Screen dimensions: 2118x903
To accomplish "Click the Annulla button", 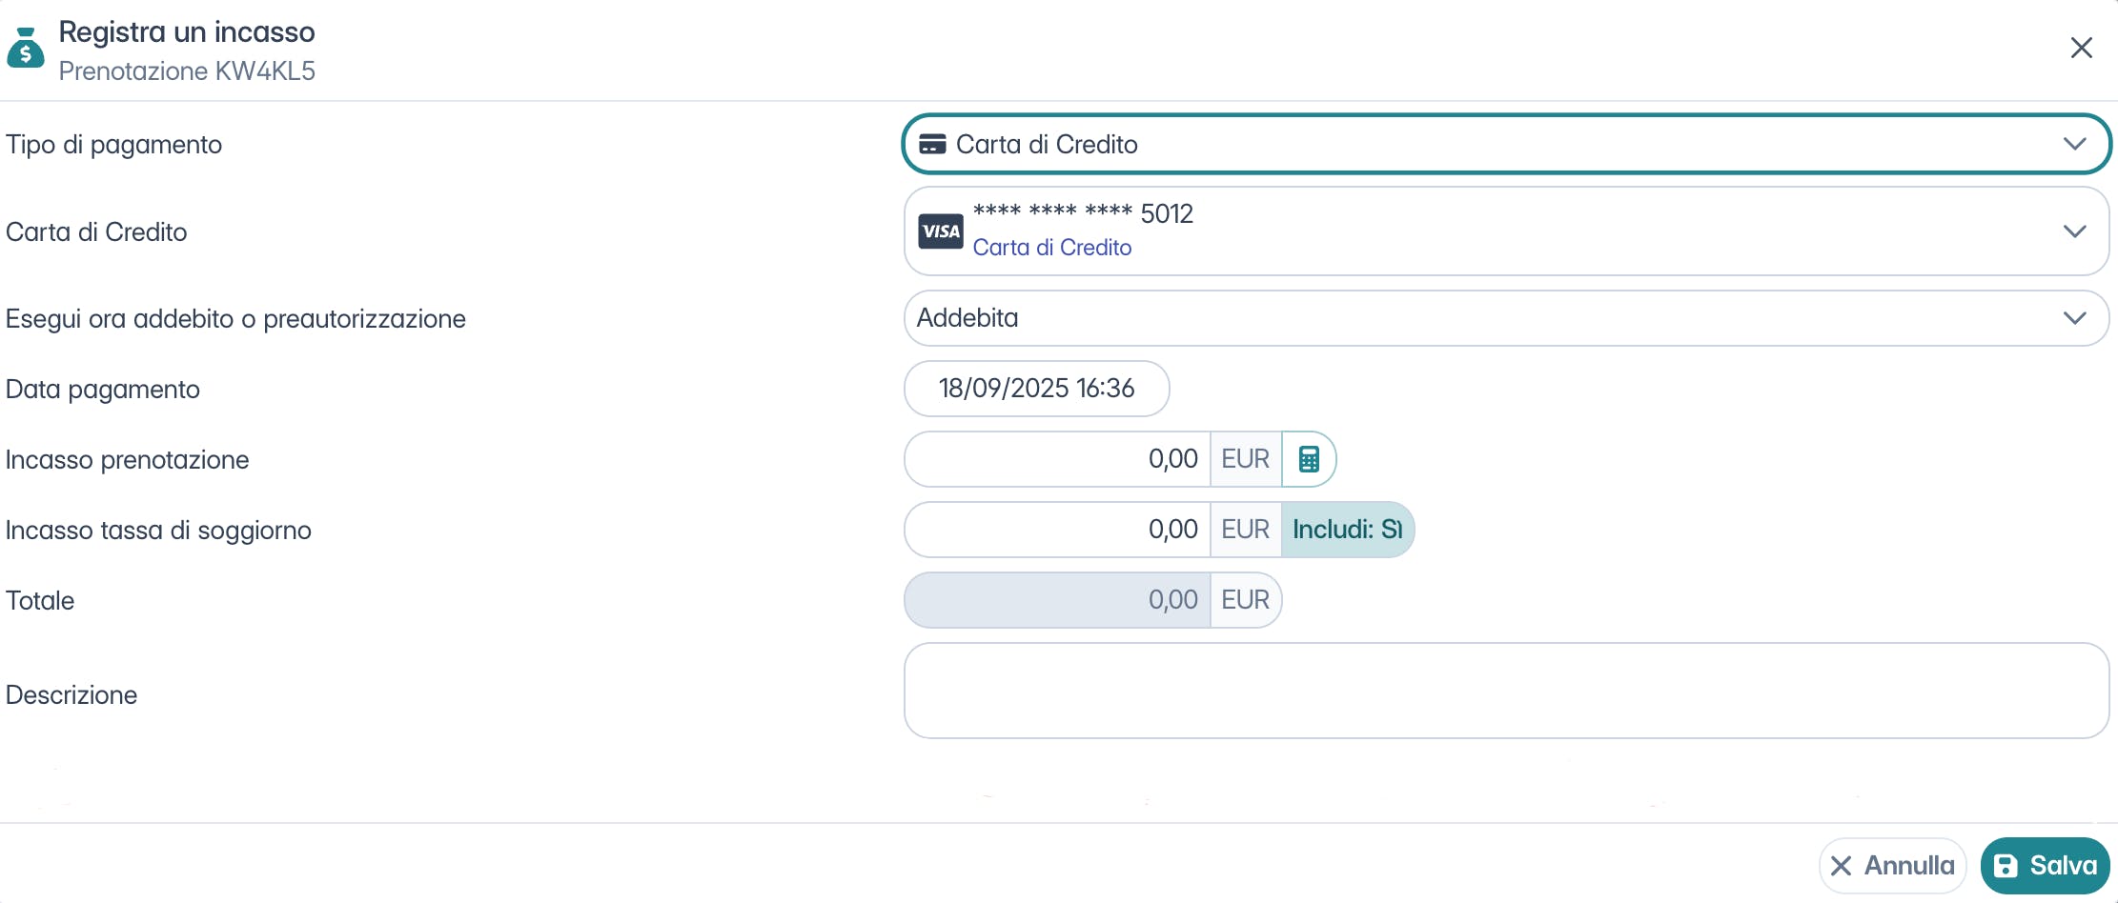I will [x=1892, y=865].
